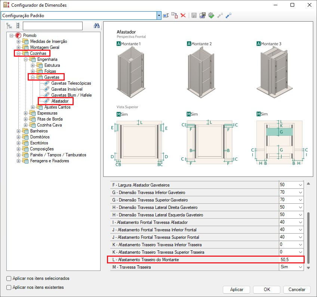This screenshot has height=297, width=317.
Task: Click the red X delete configuration icon
Action: [183, 15]
